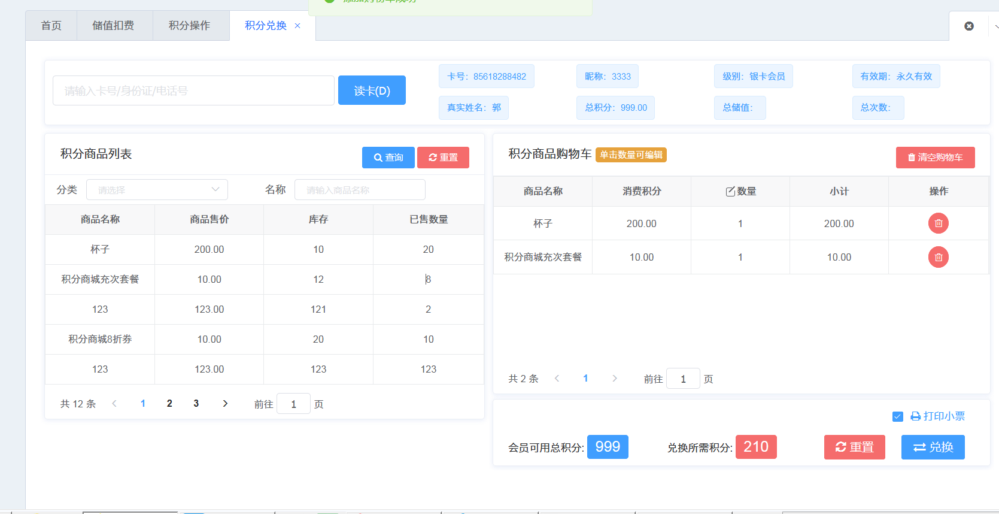Click the 杯子 quantity cell in cart
Screen dimensions: 999x514
click(740, 223)
